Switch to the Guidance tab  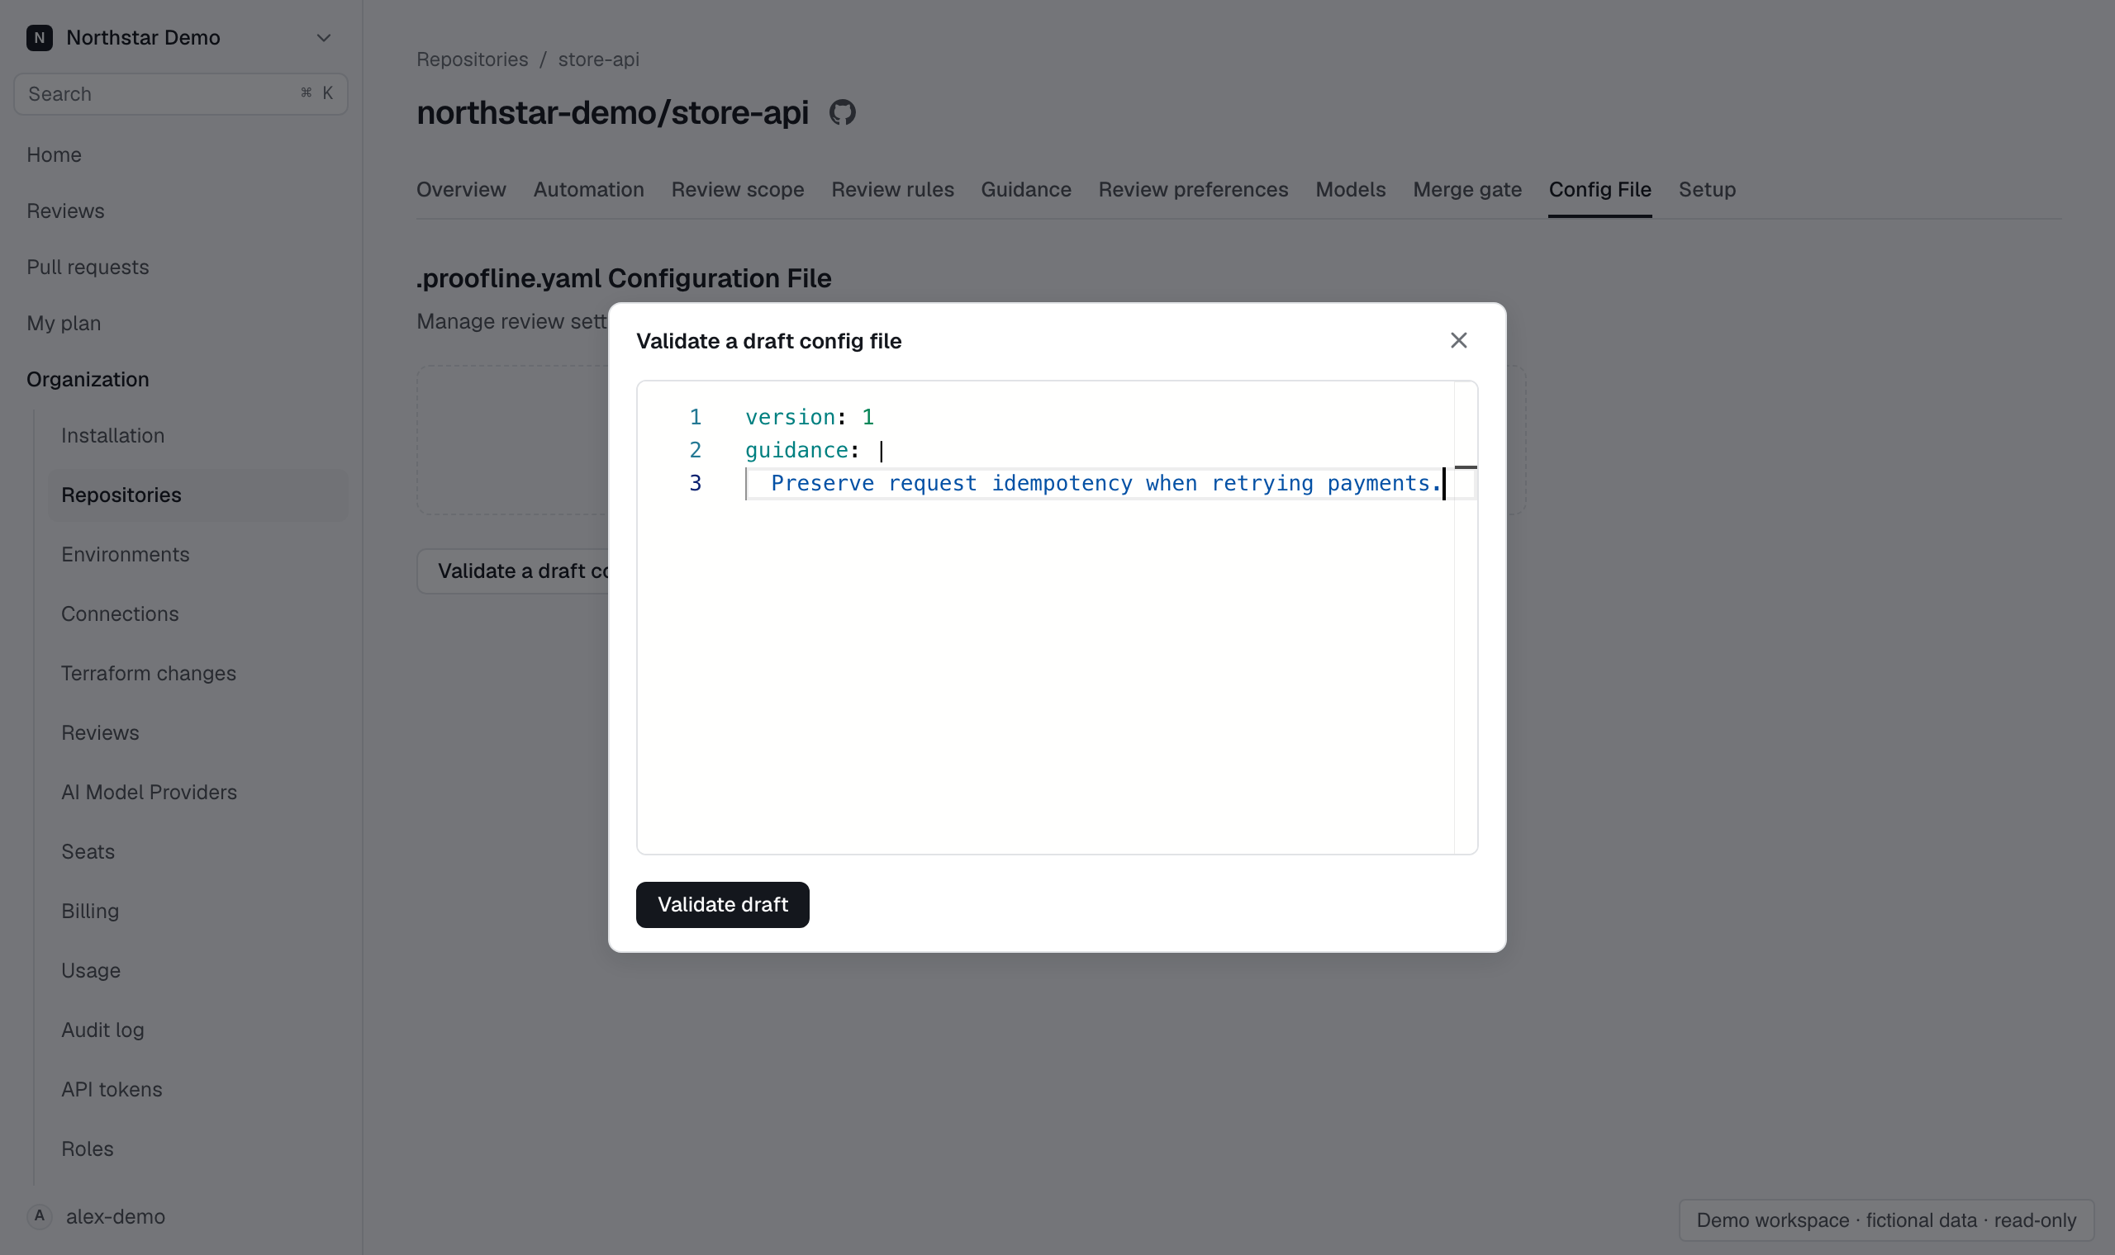[1026, 189]
